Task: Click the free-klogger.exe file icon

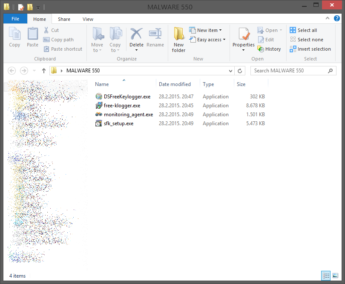Action: pyautogui.click(x=99, y=105)
